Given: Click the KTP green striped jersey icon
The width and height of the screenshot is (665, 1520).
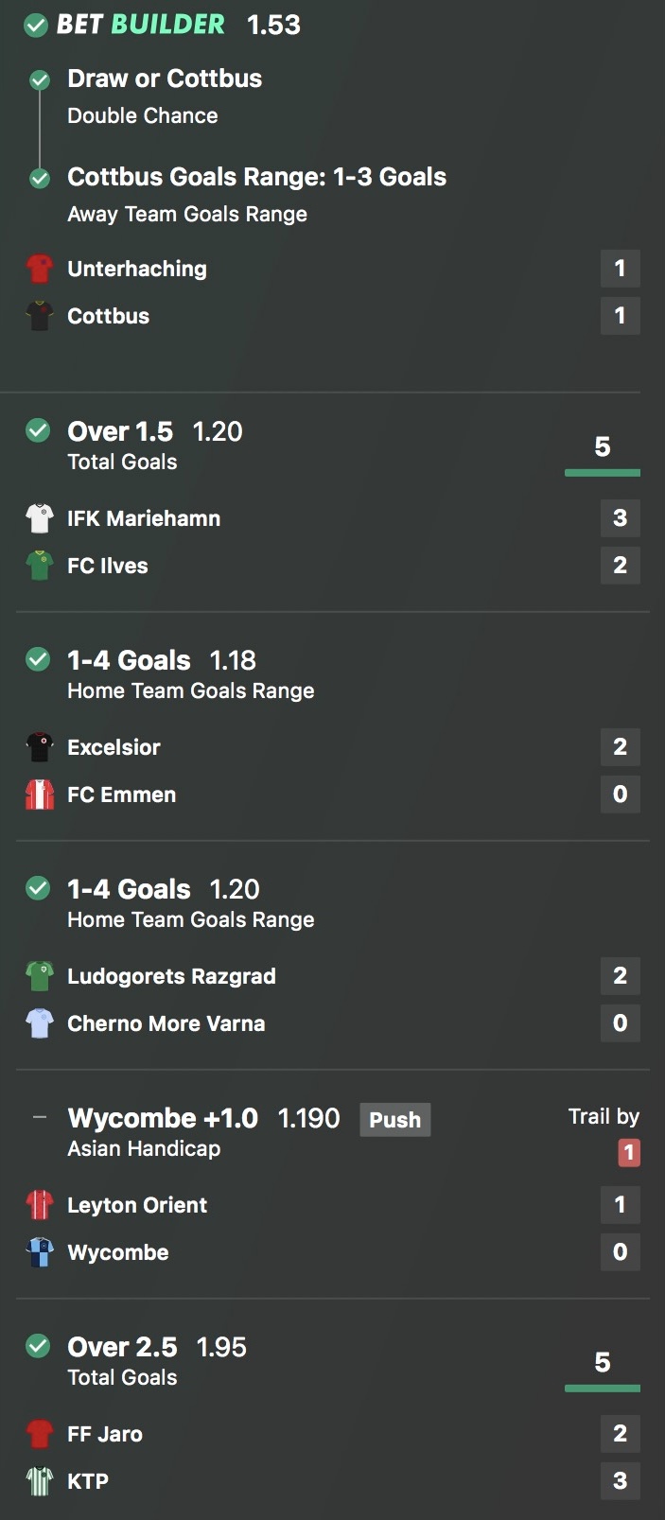Looking at the screenshot, I should 39,1481.
